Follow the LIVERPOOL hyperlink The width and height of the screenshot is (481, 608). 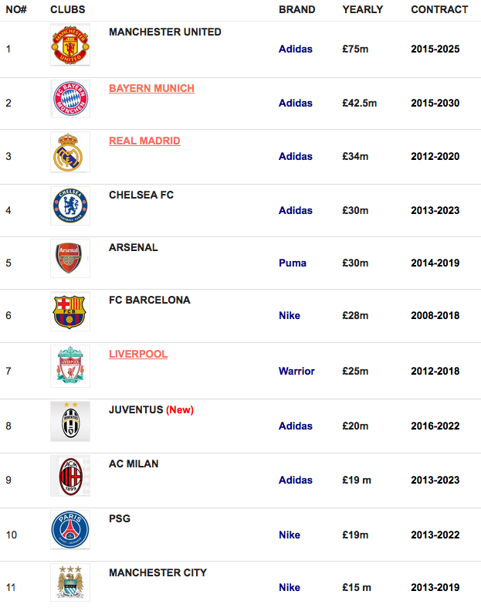pos(138,354)
